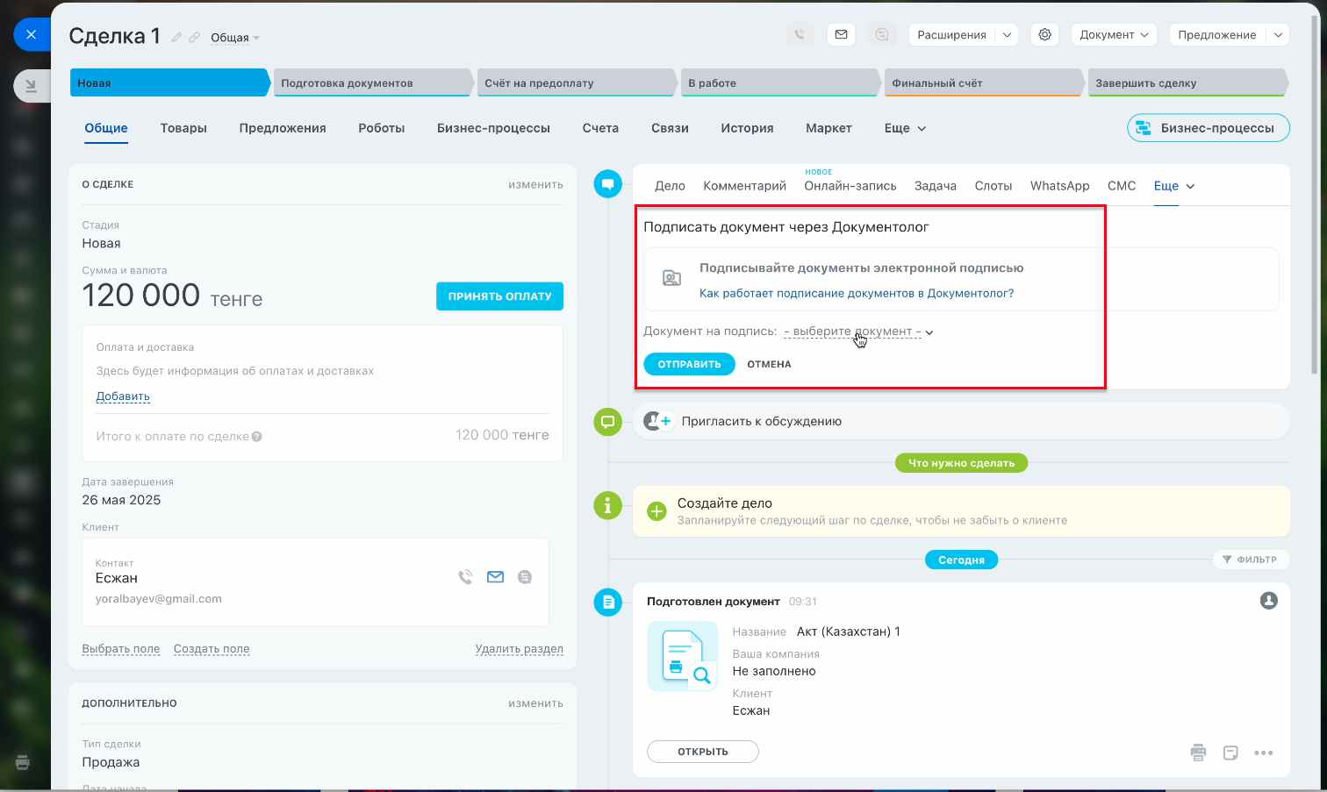Open the выберите документ dropdown
Image resolution: width=1327 pixels, height=792 pixels.
click(x=858, y=332)
